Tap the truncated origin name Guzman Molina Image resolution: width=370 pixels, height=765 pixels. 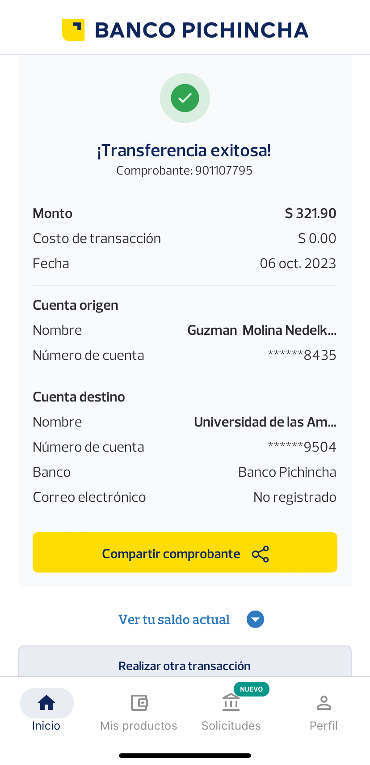click(x=262, y=330)
